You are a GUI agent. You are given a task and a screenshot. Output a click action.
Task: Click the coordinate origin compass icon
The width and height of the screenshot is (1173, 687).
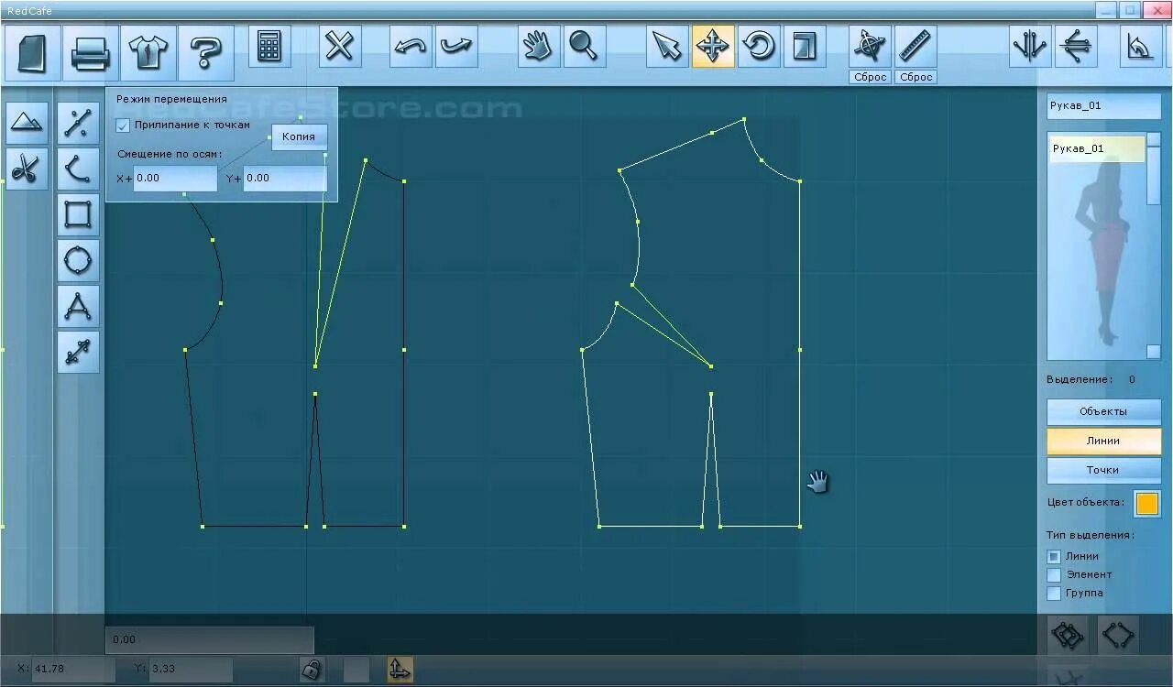click(870, 46)
